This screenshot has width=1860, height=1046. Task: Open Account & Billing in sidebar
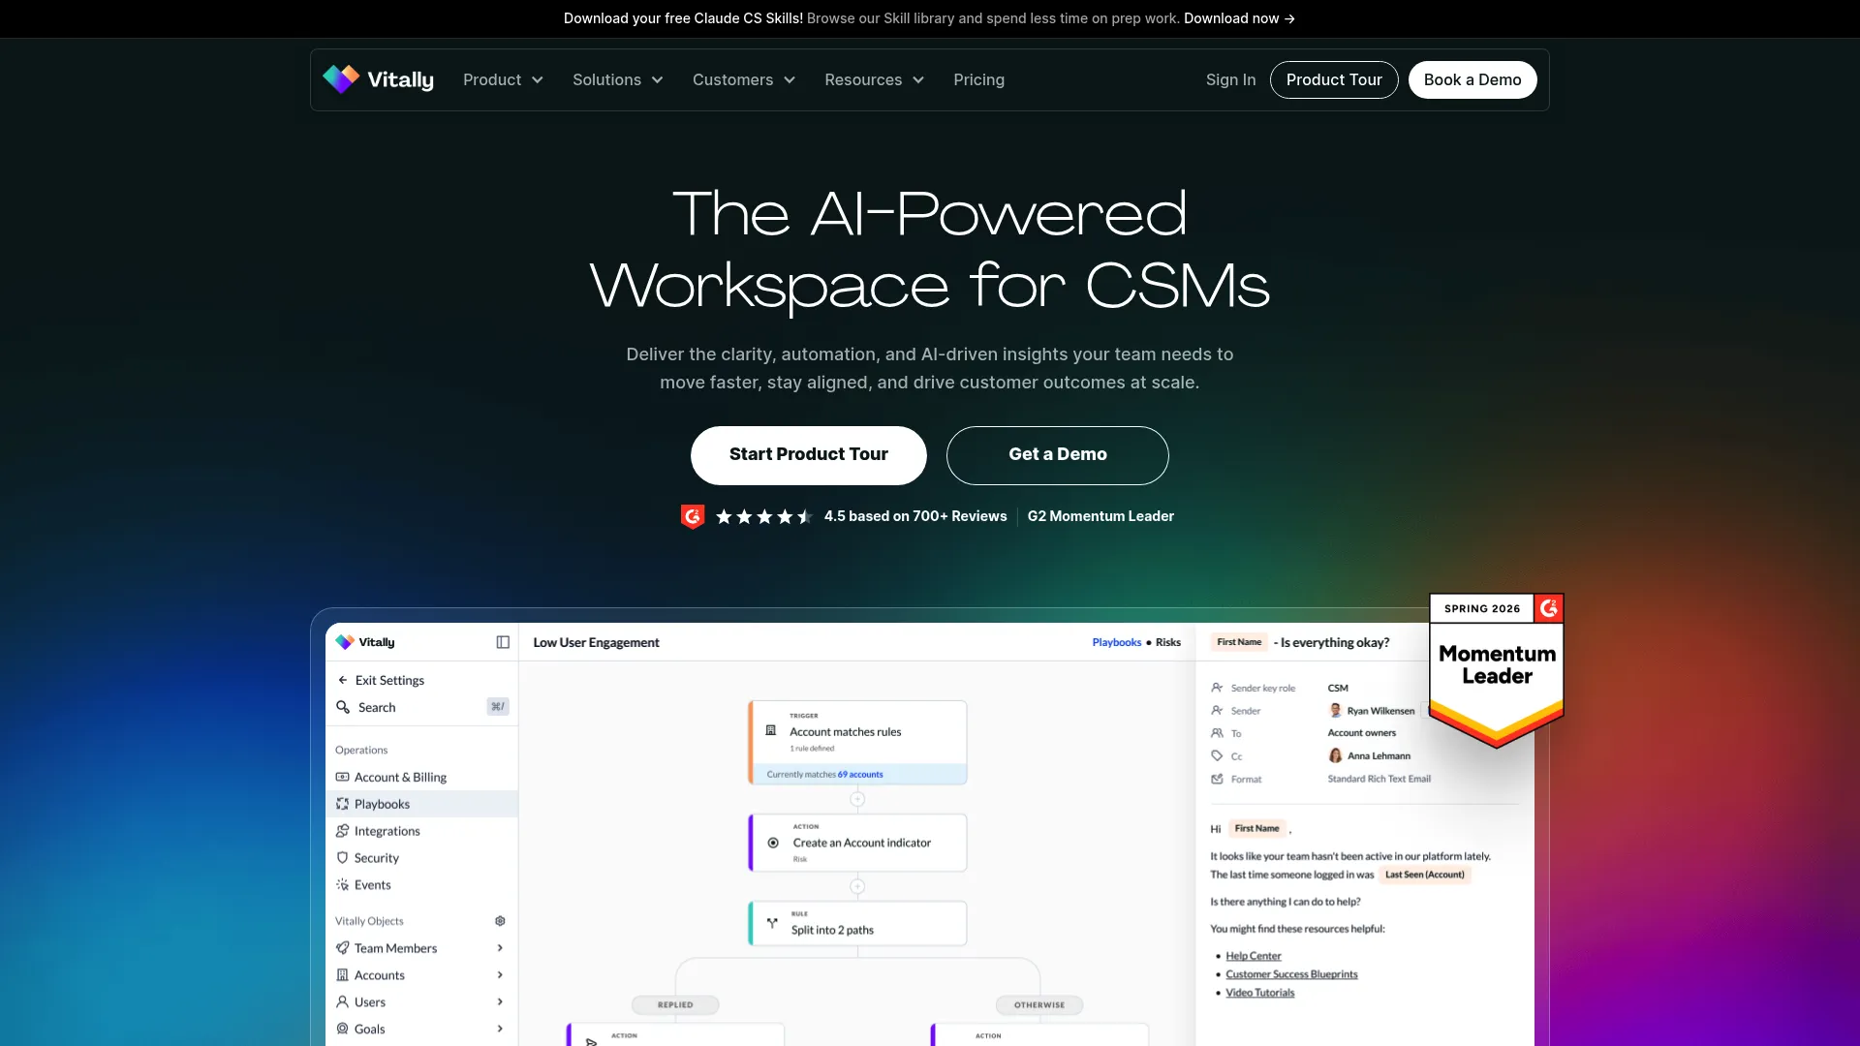(421, 777)
